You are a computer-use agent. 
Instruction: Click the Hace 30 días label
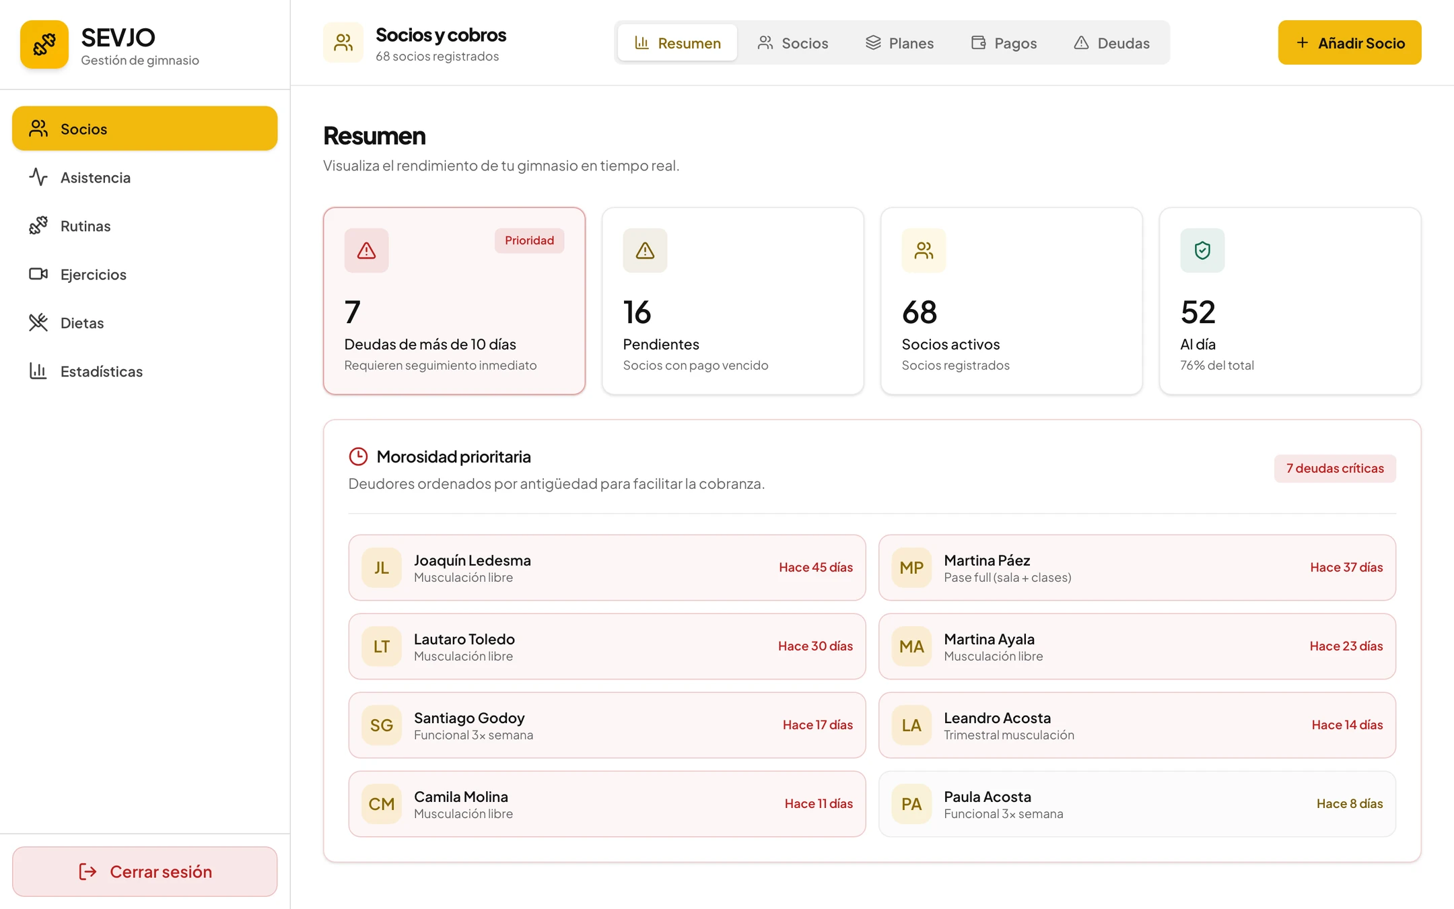[x=815, y=646]
